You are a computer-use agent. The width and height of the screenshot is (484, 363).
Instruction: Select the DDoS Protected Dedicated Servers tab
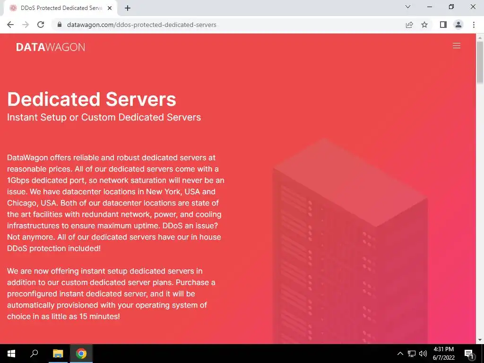point(60,9)
